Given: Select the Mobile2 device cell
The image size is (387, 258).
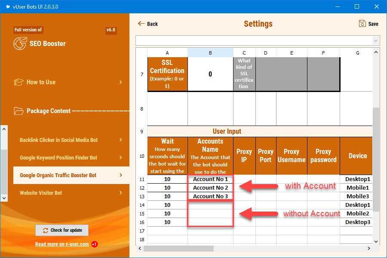Looking at the screenshot, I should 356,214.
